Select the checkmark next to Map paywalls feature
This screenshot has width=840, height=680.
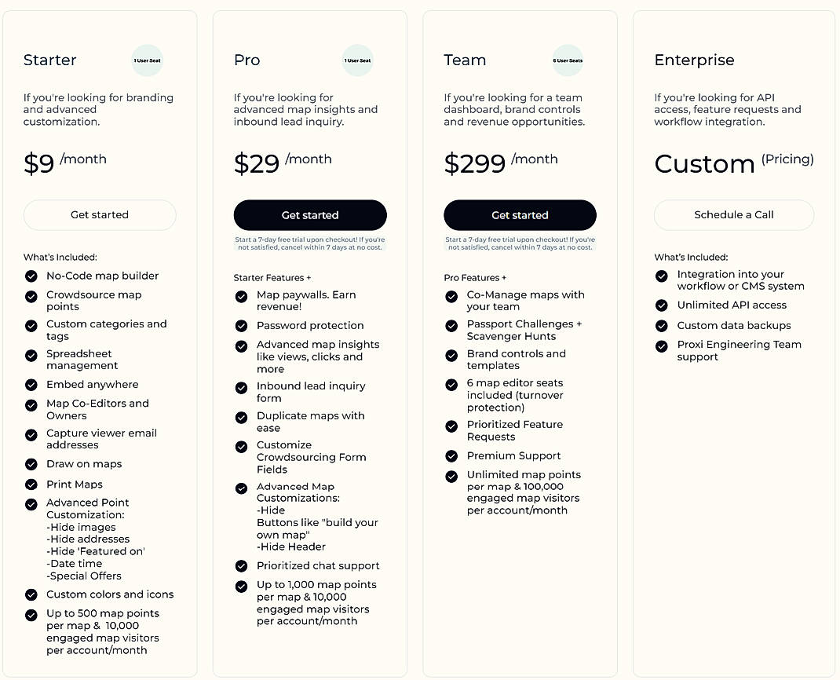pyautogui.click(x=241, y=297)
